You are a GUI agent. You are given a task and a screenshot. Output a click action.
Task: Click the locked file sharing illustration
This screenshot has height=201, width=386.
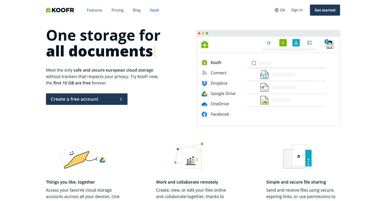click(297, 156)
